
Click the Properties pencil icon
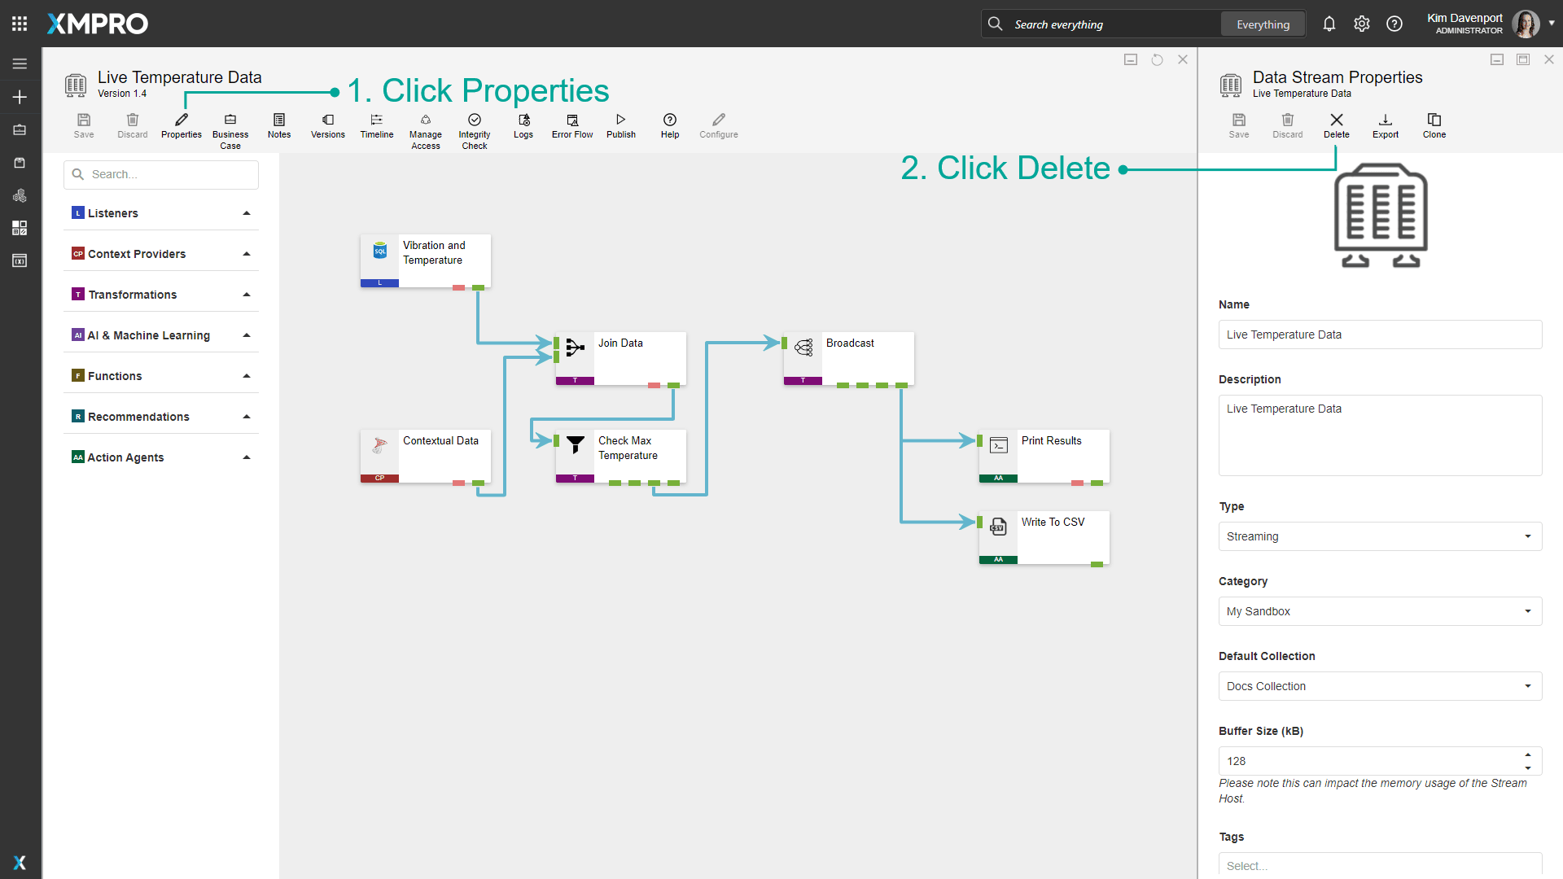[182, 120]
